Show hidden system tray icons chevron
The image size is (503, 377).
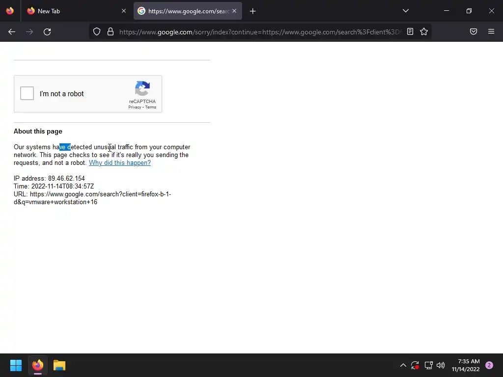(403, 365)
